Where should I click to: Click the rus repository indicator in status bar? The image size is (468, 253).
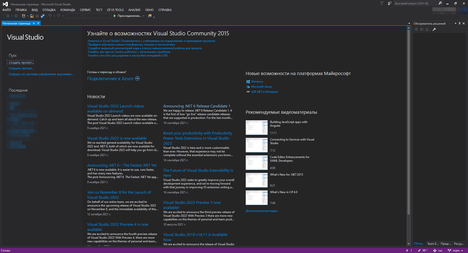(x=438, y=250)
